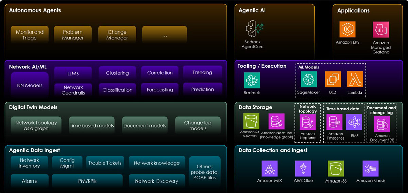This screenshot has height=193, width=408.
Task: Click the Time based data group label
Action: (343, 109)
